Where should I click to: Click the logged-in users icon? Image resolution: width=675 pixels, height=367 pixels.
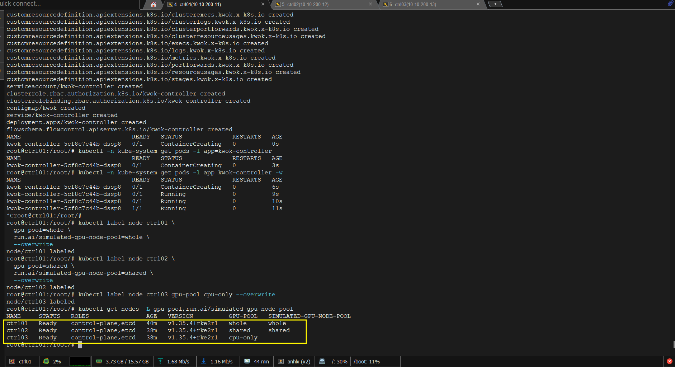tap(281, 361)
